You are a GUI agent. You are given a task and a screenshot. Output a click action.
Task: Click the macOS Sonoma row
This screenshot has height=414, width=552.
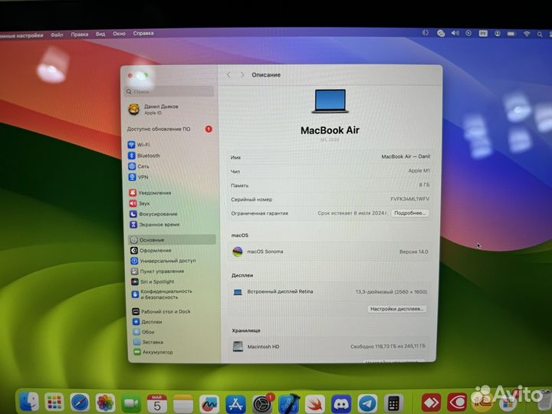click(x=330, y=251)
